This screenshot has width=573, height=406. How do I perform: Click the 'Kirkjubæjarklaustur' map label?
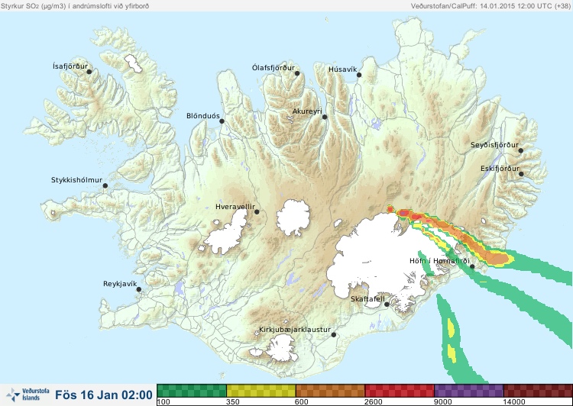295,330
